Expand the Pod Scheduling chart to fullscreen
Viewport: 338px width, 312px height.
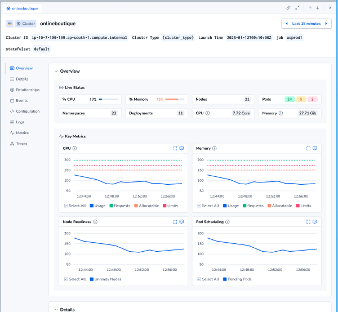308,222
